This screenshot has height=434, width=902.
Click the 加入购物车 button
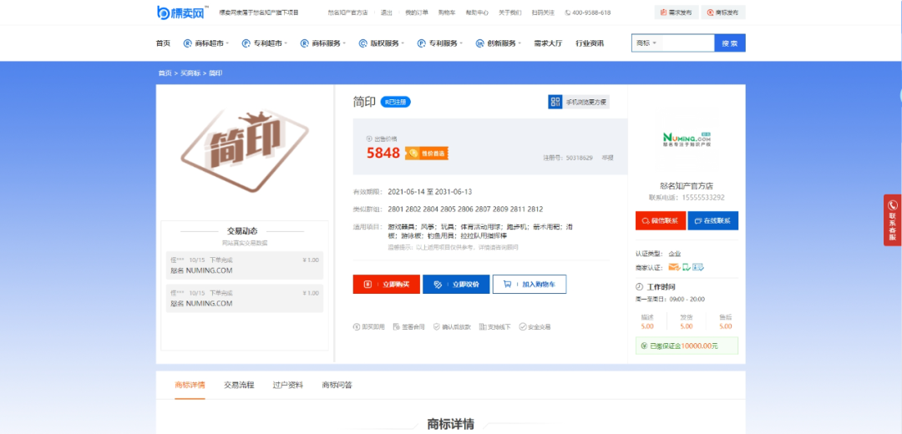point(530,285)
